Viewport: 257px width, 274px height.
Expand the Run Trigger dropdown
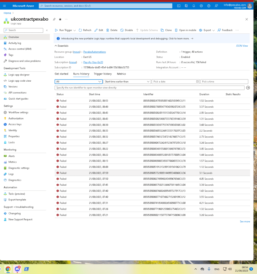[75, 31]
